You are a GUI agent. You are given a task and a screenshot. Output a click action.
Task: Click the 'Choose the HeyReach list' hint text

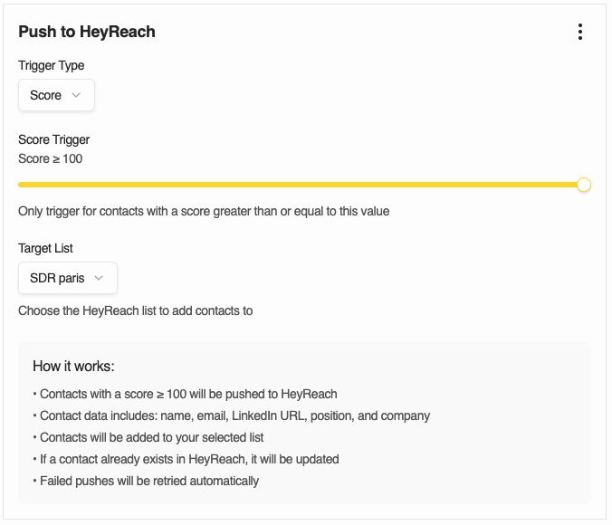click(x=136, y=310)
